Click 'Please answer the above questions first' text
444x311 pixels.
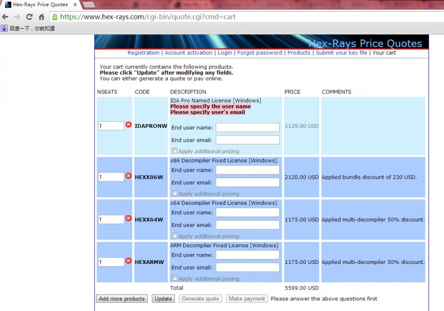click(x=324, y=299)
